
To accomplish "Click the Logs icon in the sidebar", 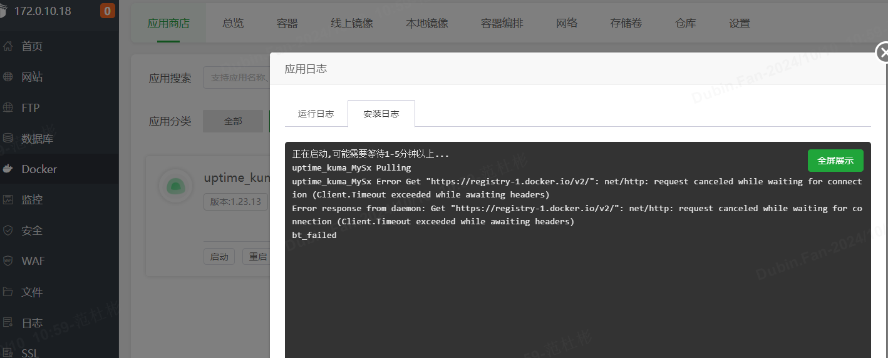I will click(8, 322).
